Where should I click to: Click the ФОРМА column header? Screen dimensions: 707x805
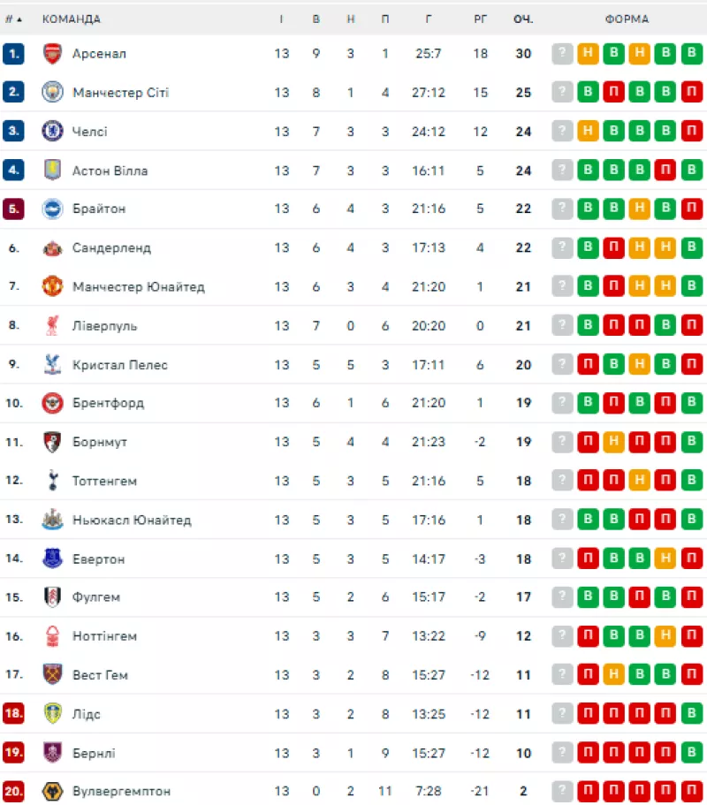627,19
